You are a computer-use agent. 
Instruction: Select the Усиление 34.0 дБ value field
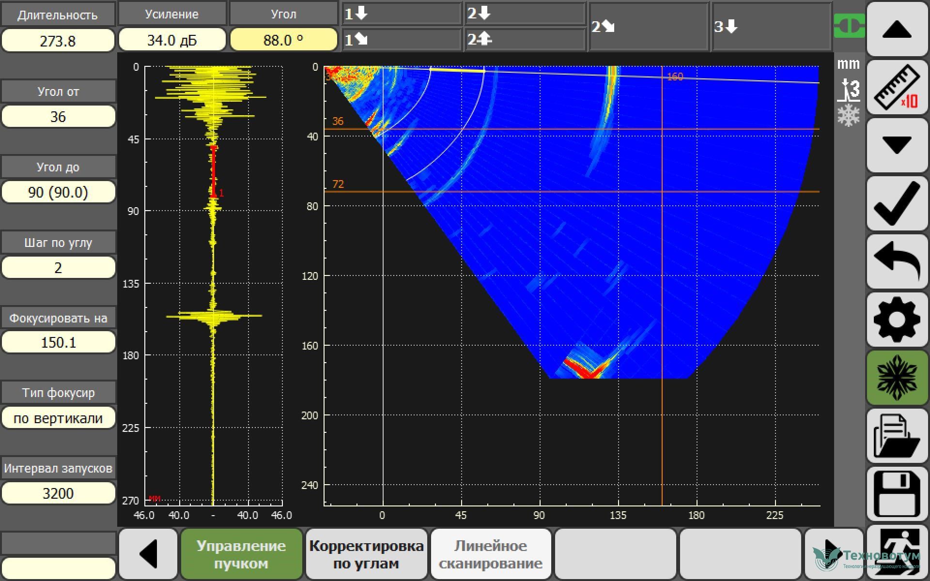click(x=172, y=40)
